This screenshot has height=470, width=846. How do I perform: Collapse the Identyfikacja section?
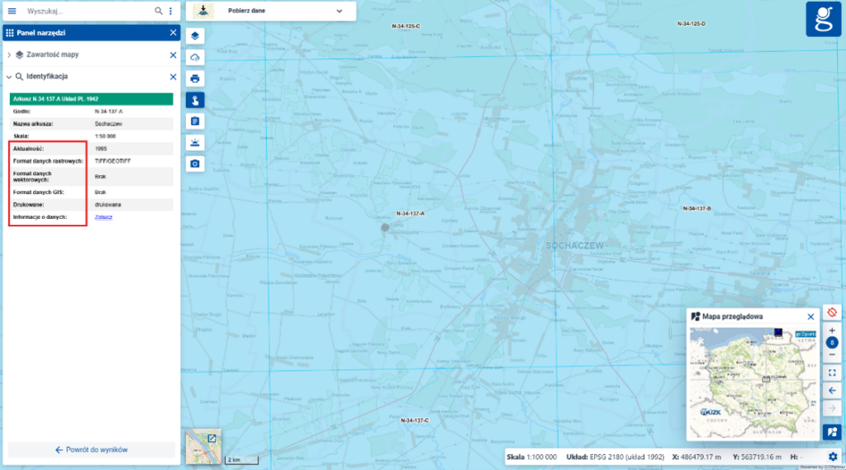[8, 77]
